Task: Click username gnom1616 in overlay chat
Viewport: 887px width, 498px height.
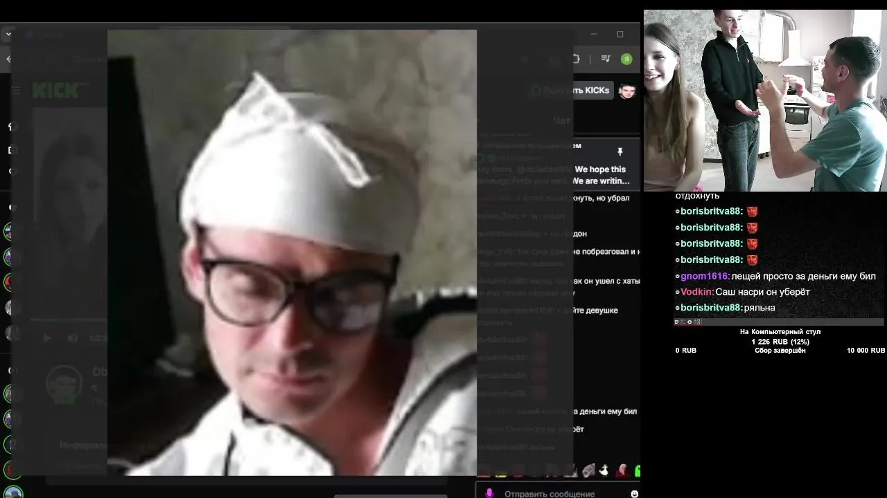Action: point(705,276)
